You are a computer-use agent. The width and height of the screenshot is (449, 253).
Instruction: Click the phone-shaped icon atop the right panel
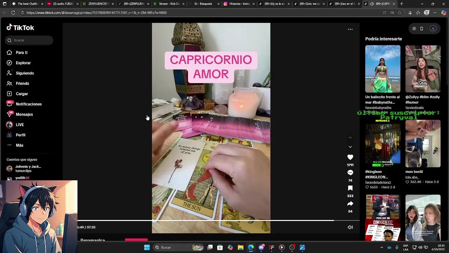[422, 29]
